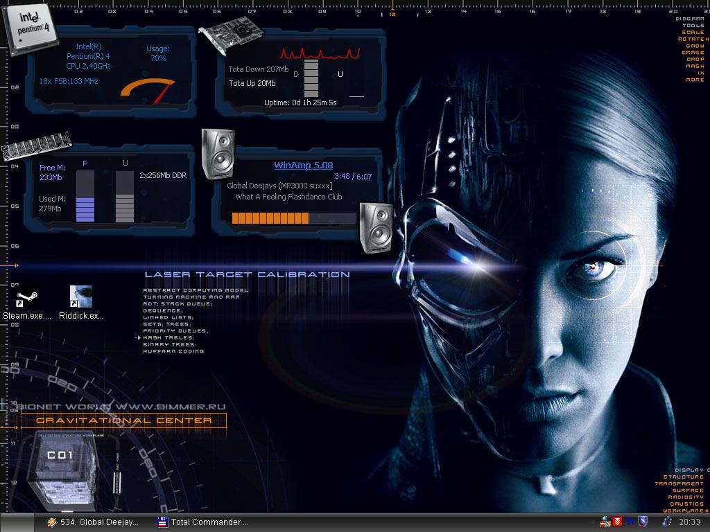Viewport: 710px width, 532px height.
Task: Click the small blue tray icon beside the shield
Action: tap(630, 522)
